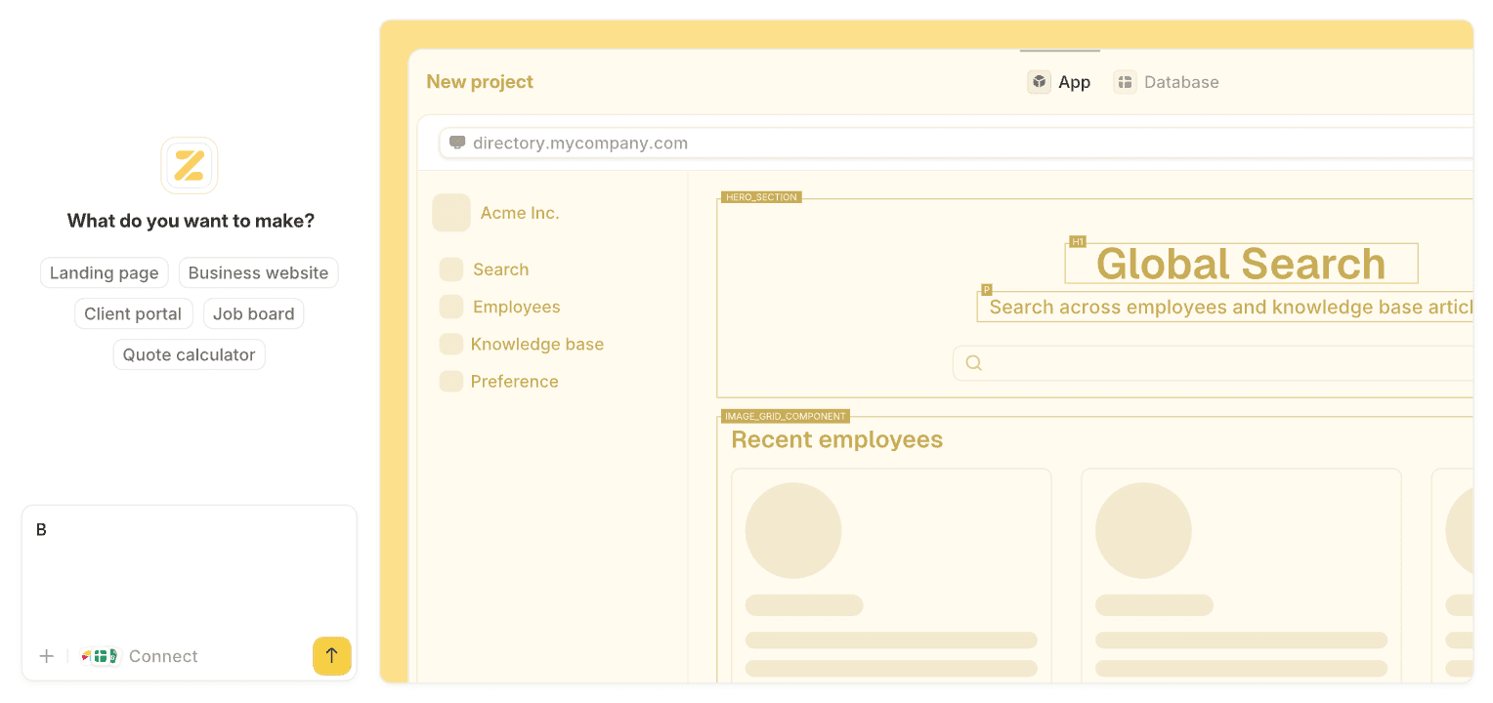The image size is (1493, 703).
Task: Open Knowledge base sidebar item
Action: [536, 344]
